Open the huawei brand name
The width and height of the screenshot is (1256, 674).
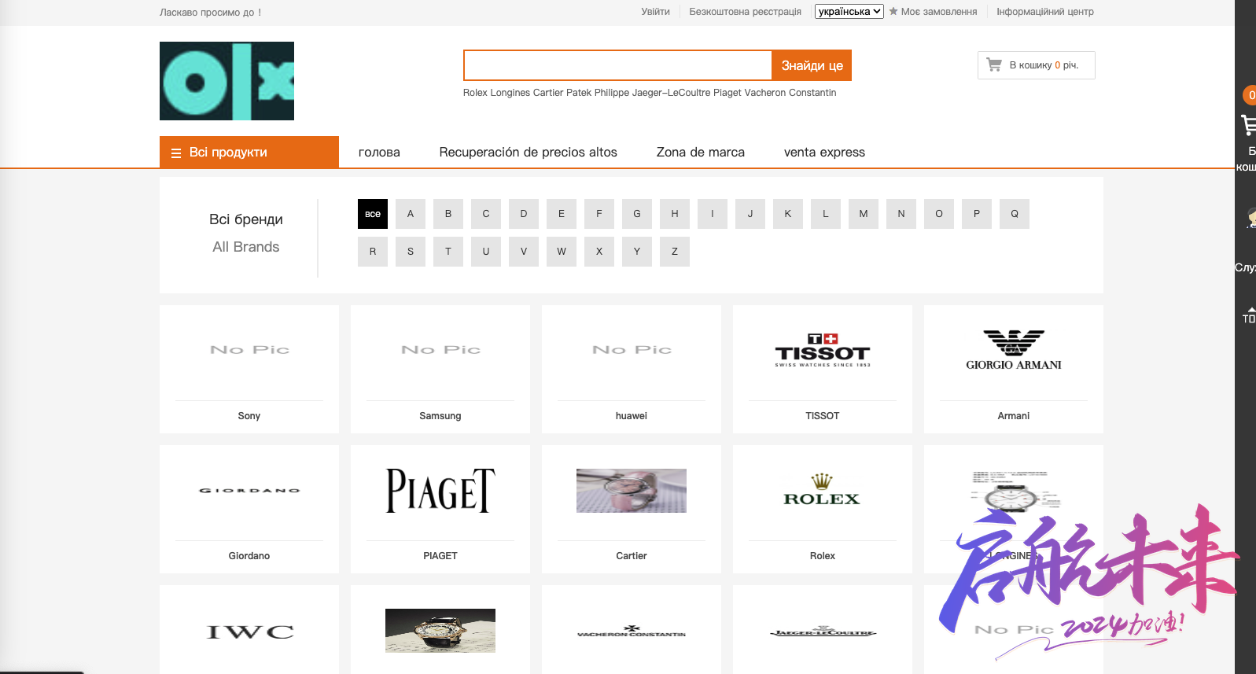pos(632,416)
